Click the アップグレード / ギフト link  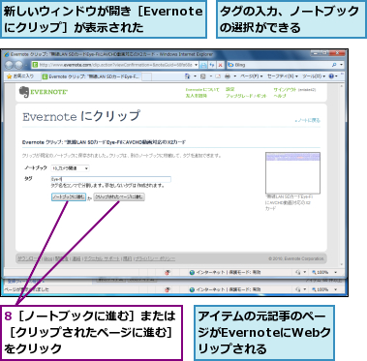[x=246, y=96]
